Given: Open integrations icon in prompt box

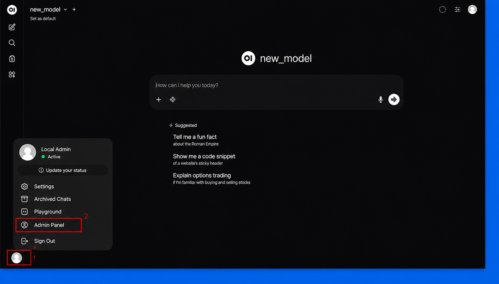Looking at the screenshot, I should point(172,100).
